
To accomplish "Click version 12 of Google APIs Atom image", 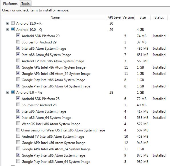I will click(x=126, y=143).
